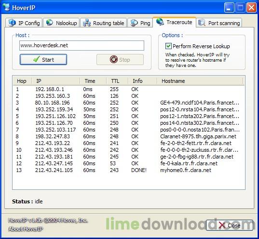259x239 pixels.
Task: Switch to the Nslookup tab
Action: coord(61,23)
